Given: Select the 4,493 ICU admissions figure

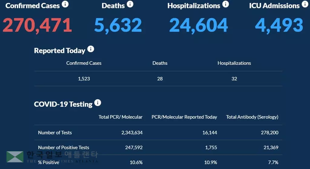Looking at the screenshot, I should [x=279, y=25].
